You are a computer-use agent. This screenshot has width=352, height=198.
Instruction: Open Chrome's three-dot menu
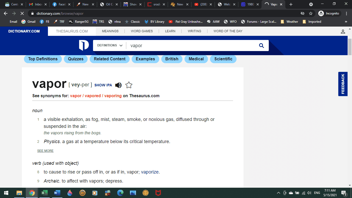[x=346, y=13]
